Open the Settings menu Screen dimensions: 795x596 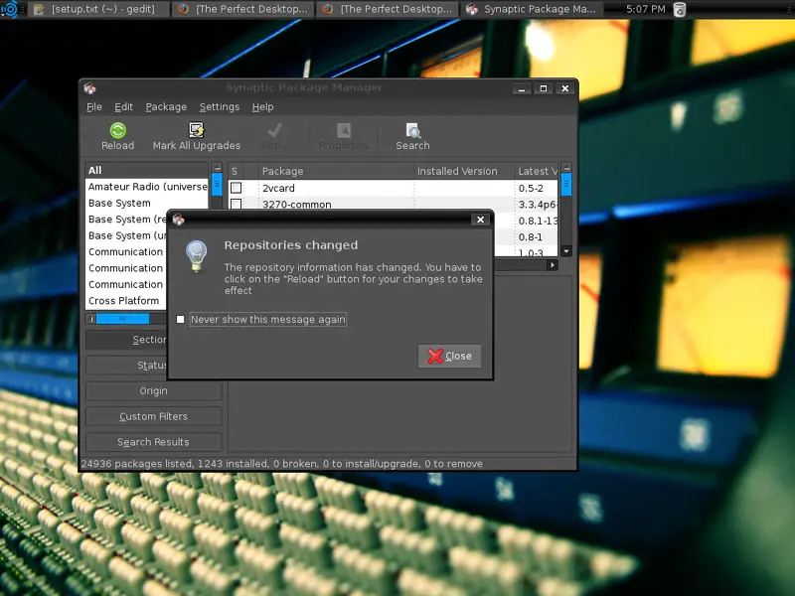click(219, 107)
